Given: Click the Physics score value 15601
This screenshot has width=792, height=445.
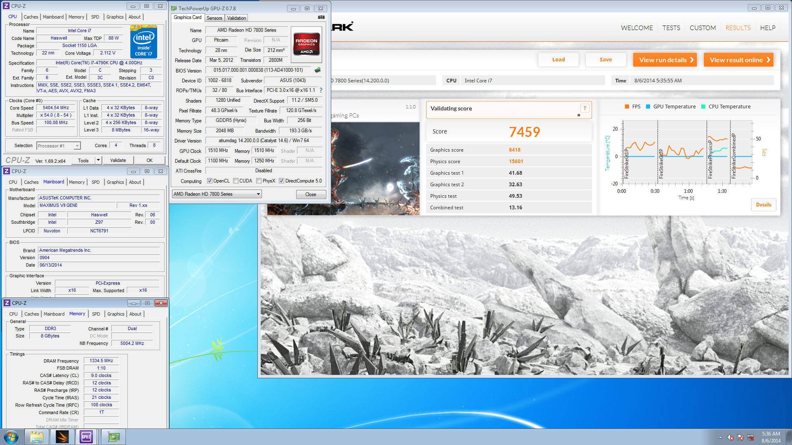Looking at the screenshot, I should (516, 162).
